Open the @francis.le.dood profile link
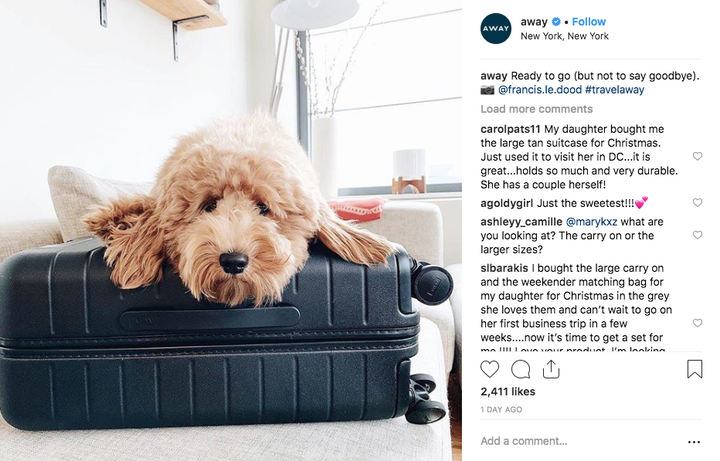 tap(540, 90)
